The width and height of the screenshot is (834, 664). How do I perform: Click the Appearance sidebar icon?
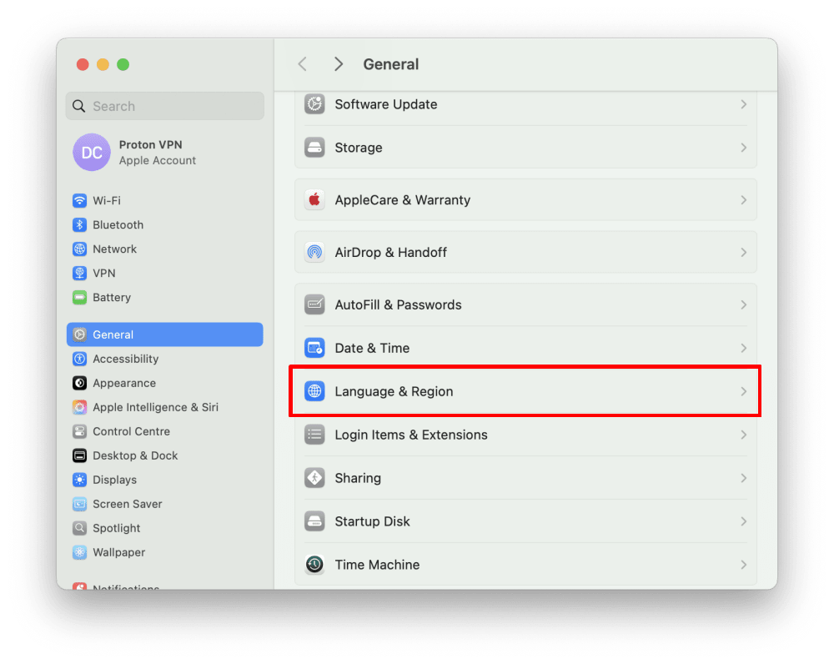coord(80,383)
